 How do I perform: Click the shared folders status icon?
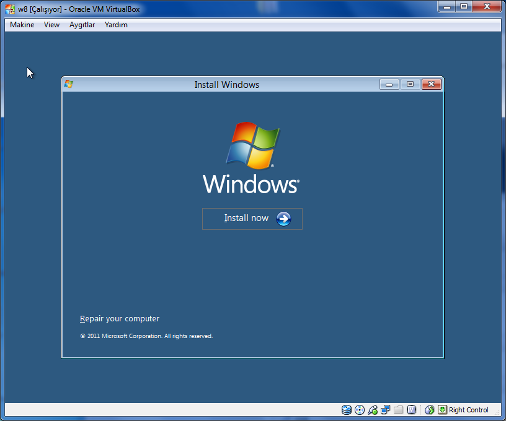point(398,410)
